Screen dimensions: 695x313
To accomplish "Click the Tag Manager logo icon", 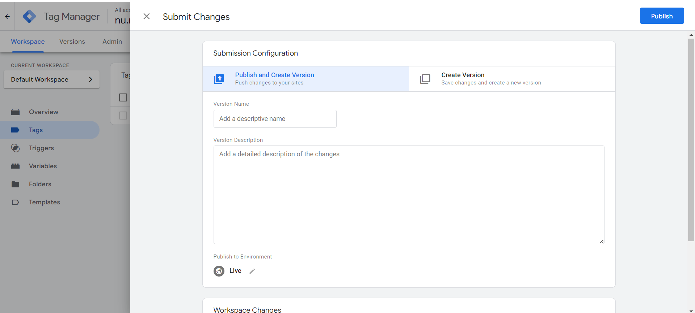I will pyautogui.click(x=29, y=16).
